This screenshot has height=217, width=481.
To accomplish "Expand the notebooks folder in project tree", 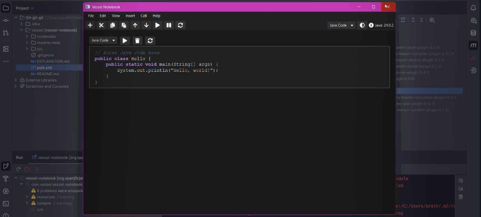I will pyautogui.click(x=27, y=36).
